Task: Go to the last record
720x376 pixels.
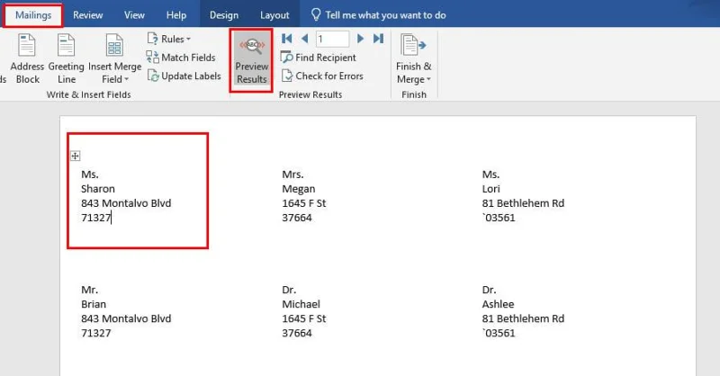Action: [378, 39]
